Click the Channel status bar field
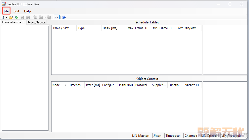 192,136
